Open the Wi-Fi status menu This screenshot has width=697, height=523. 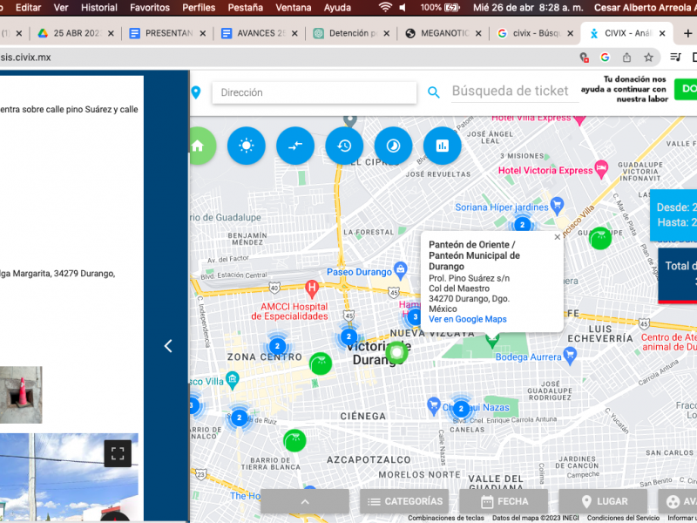(x=385, y=8)
